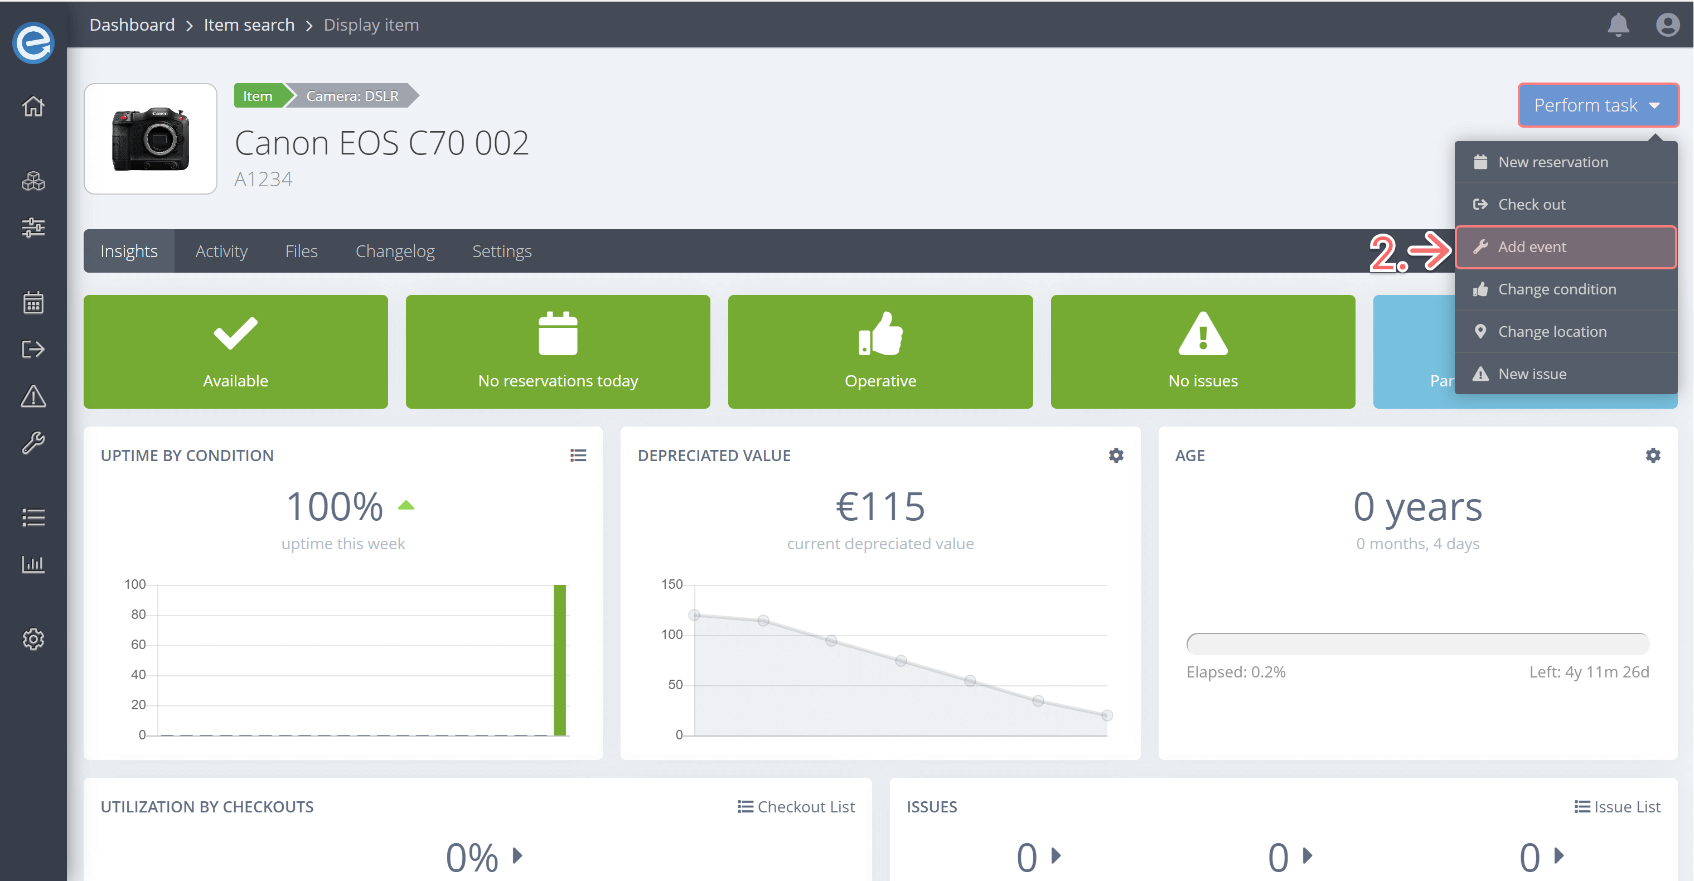Image resolution: width=1694 pixels, height=881 pixels.
Task: Click the No issues tile
Action: pos(1203,352)
